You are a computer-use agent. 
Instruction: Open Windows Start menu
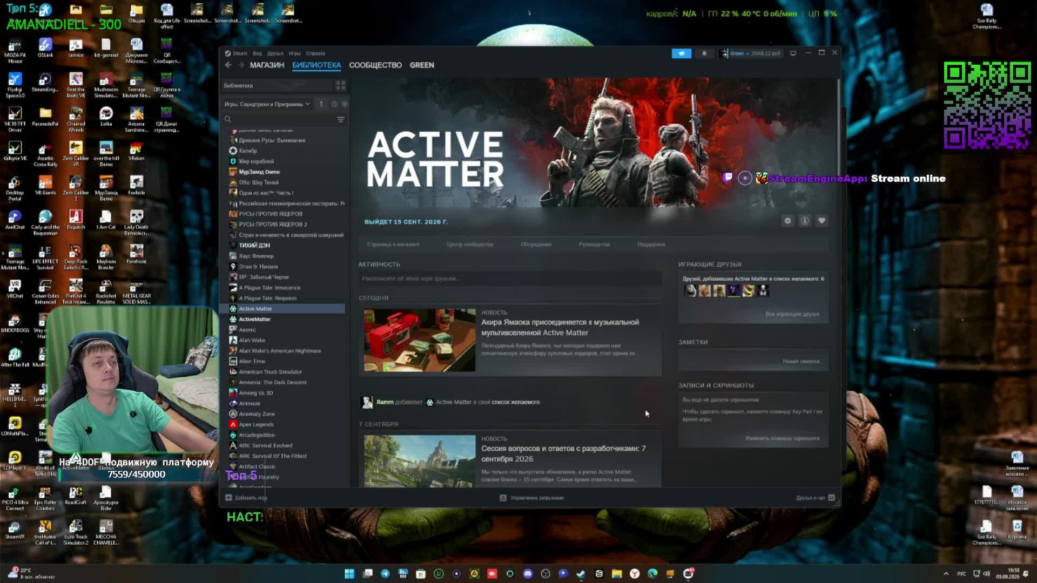click(349, 573)
